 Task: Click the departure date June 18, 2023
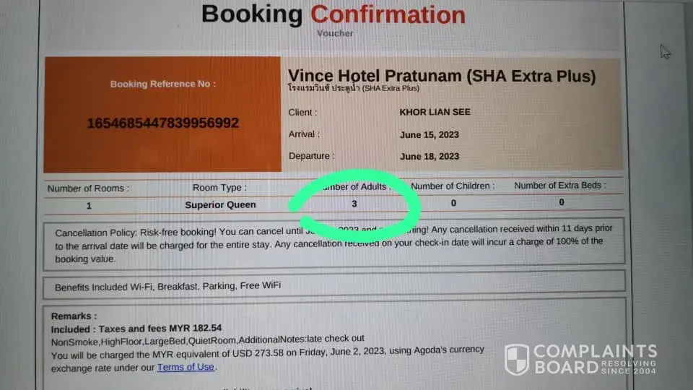point(430,156)
